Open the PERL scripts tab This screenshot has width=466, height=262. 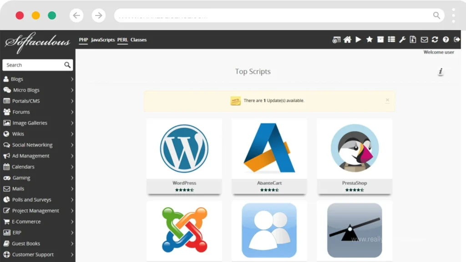tap(122, 40)
